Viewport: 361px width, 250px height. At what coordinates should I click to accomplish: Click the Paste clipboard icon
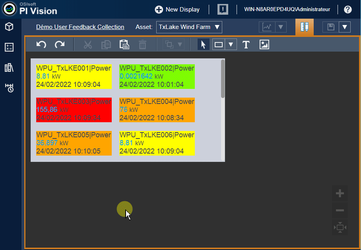point(124,44)
